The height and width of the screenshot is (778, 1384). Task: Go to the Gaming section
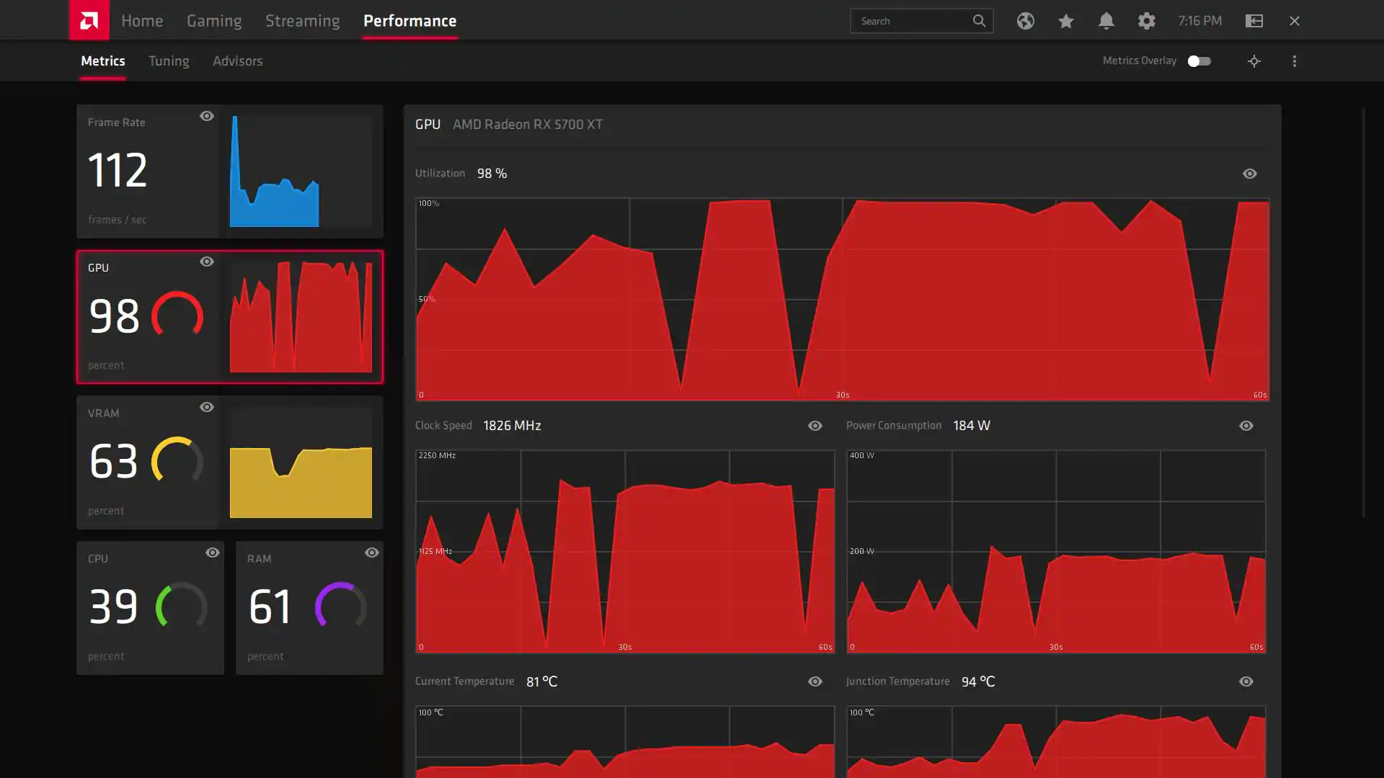(214, 21)
